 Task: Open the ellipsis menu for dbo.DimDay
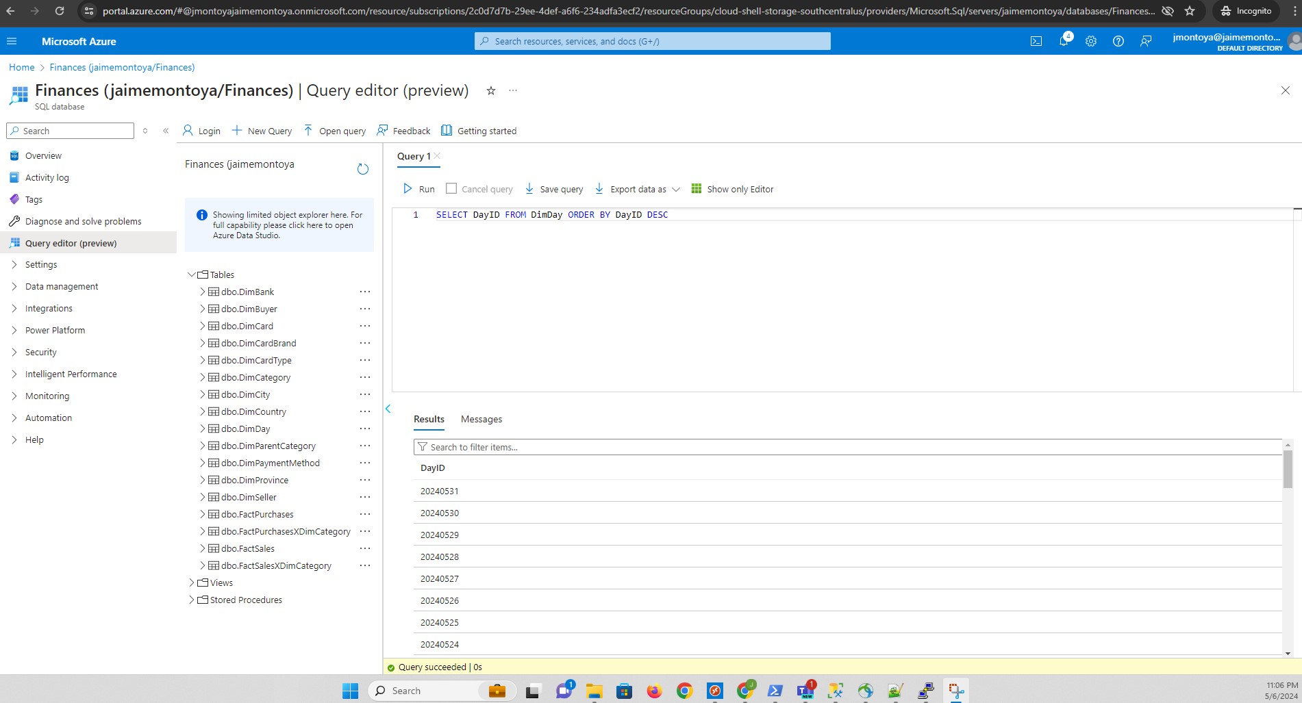365,429
